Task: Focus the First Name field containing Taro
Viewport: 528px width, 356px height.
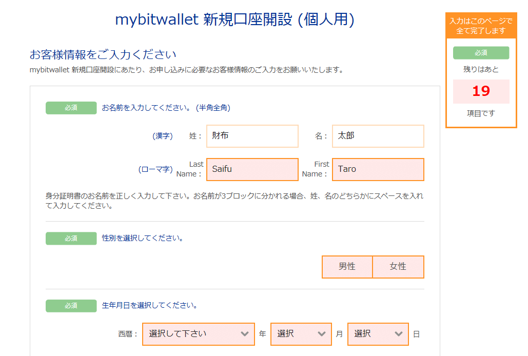Action: (x=378, y=169)
